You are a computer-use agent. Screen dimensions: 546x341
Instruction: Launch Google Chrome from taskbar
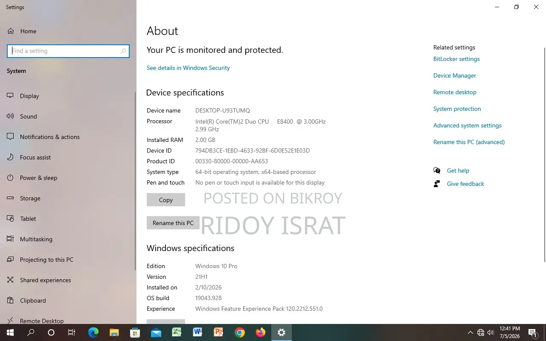[x=239, y=332]
